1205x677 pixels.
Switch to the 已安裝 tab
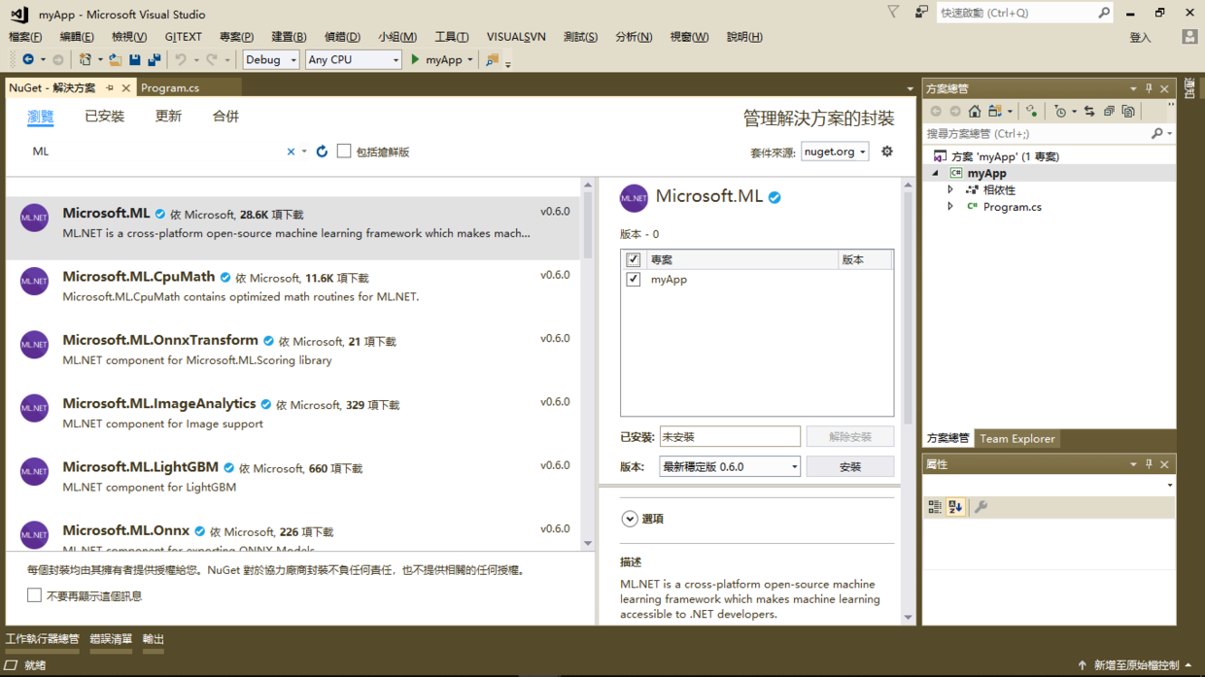point(104,117)
